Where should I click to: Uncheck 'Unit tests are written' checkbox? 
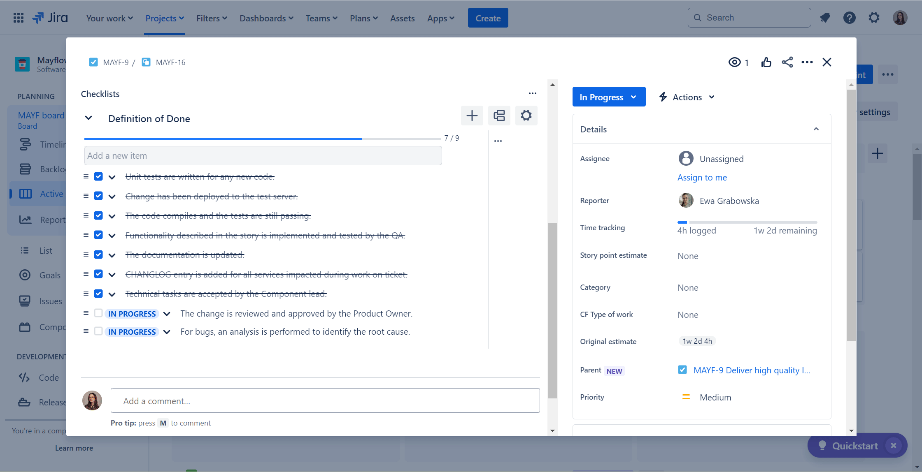click(98, 176)
